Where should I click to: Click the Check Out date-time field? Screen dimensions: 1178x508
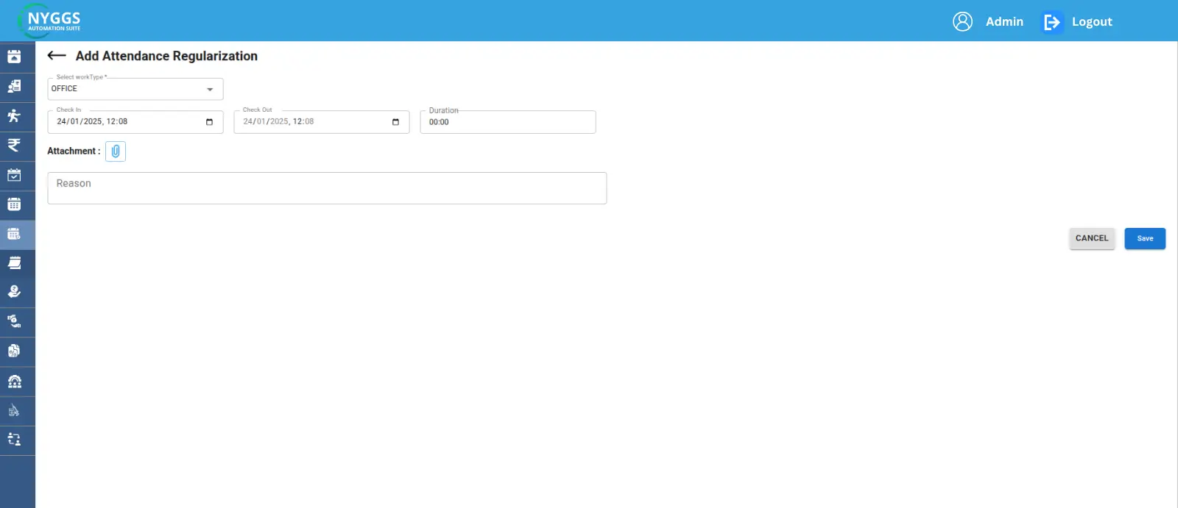pos(322,122)
